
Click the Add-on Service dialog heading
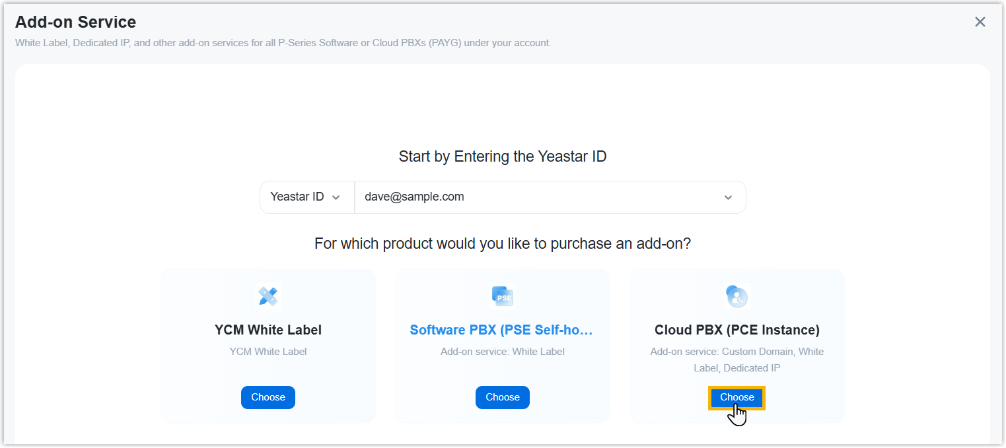coord(75,22)
